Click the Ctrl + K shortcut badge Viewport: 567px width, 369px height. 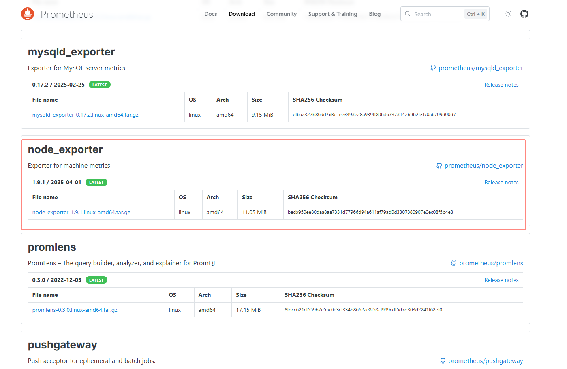click(476, 14)
